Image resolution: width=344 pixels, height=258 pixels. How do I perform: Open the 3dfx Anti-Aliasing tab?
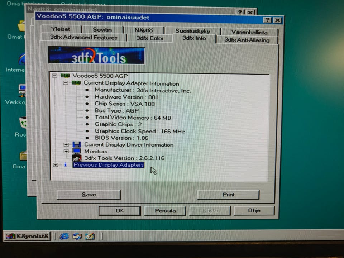[247, 40]
